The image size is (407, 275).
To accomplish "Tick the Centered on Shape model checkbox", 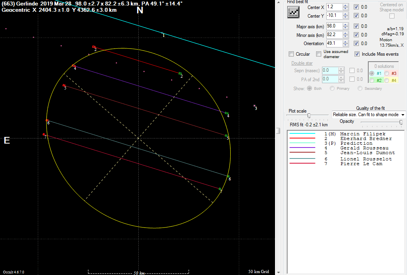I will tap(392, 16).
